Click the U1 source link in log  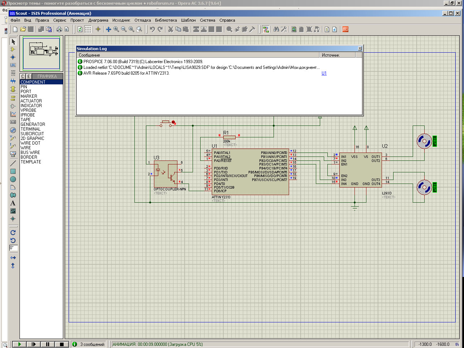[x=324, y=73]
